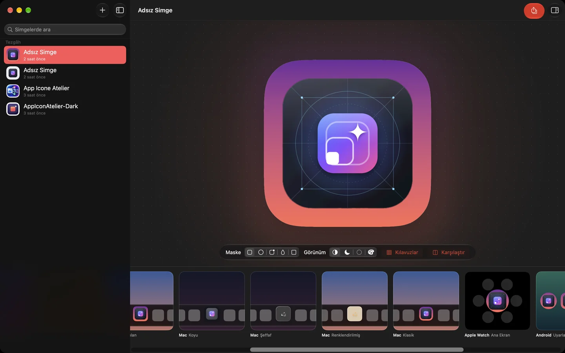Choose the Mac Renklendirilmiş preview thumbnail
Screen dimensions: 565x353
tap(355, 301)
